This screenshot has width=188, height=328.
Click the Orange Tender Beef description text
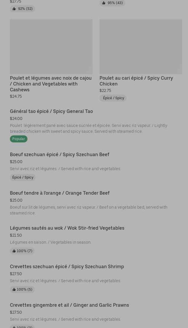click(88, 210)
